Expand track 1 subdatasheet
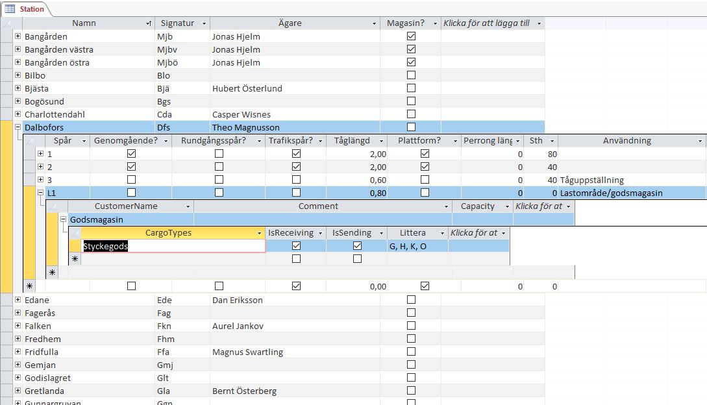Image resolution: width=707 pixels, height=405 pixels. point(41,154)
